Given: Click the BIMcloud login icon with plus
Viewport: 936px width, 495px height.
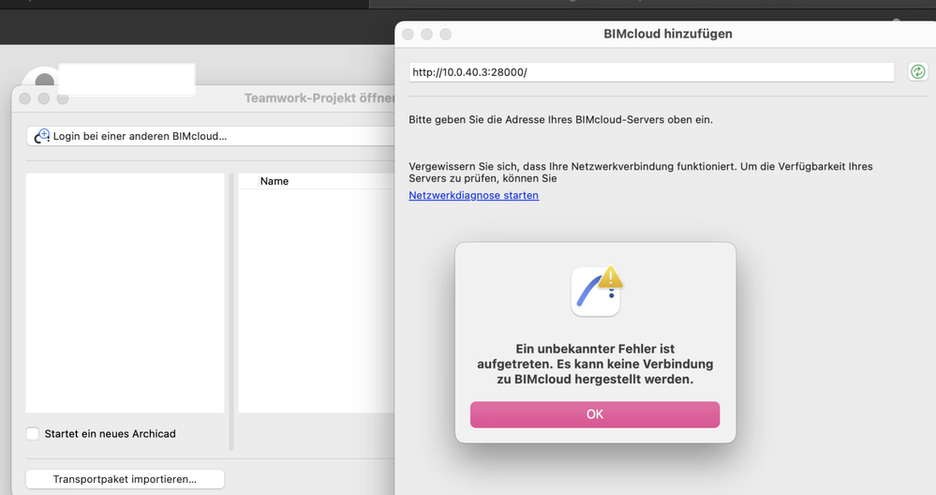Looking at the screenshot, I should tap(42, 136).
